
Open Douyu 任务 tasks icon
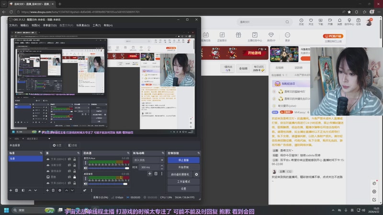point(358,21)
